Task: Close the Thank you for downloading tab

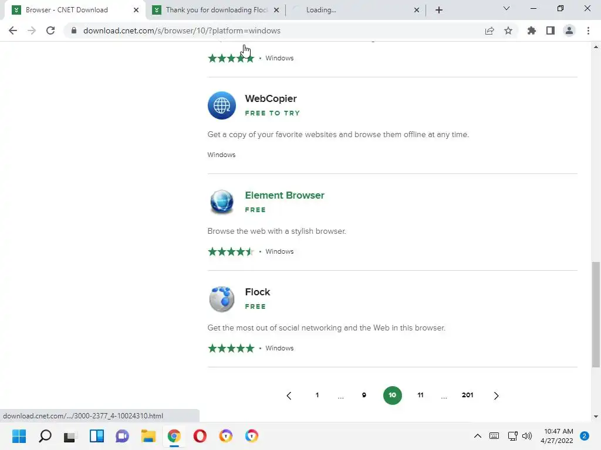Action: pyautogui.click(x=276, y=10)
